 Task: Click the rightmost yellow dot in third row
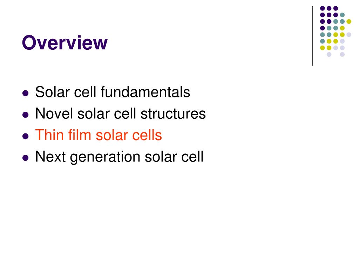[x=349, y=21]
